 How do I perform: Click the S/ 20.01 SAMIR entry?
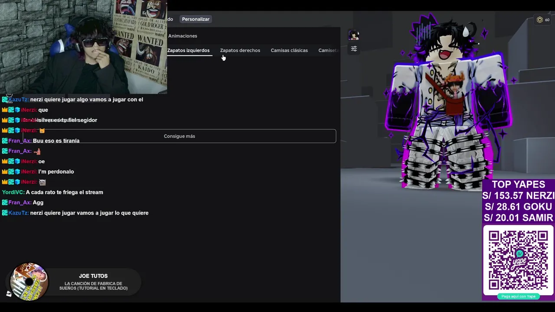click(x=518, y=218)
